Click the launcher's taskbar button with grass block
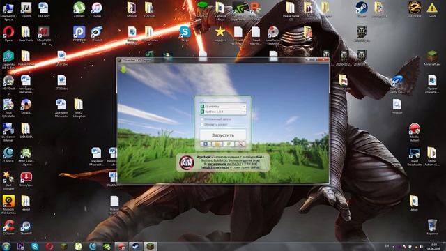The height and width of the screenshot is (251, 446). 150,246
